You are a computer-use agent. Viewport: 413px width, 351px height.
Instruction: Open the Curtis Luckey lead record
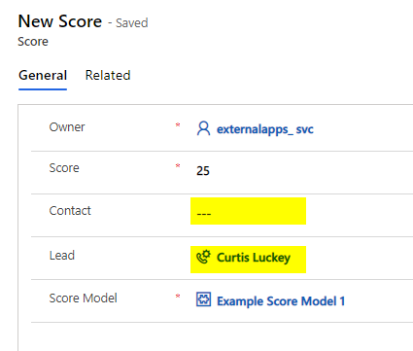[x=254, y=258]
